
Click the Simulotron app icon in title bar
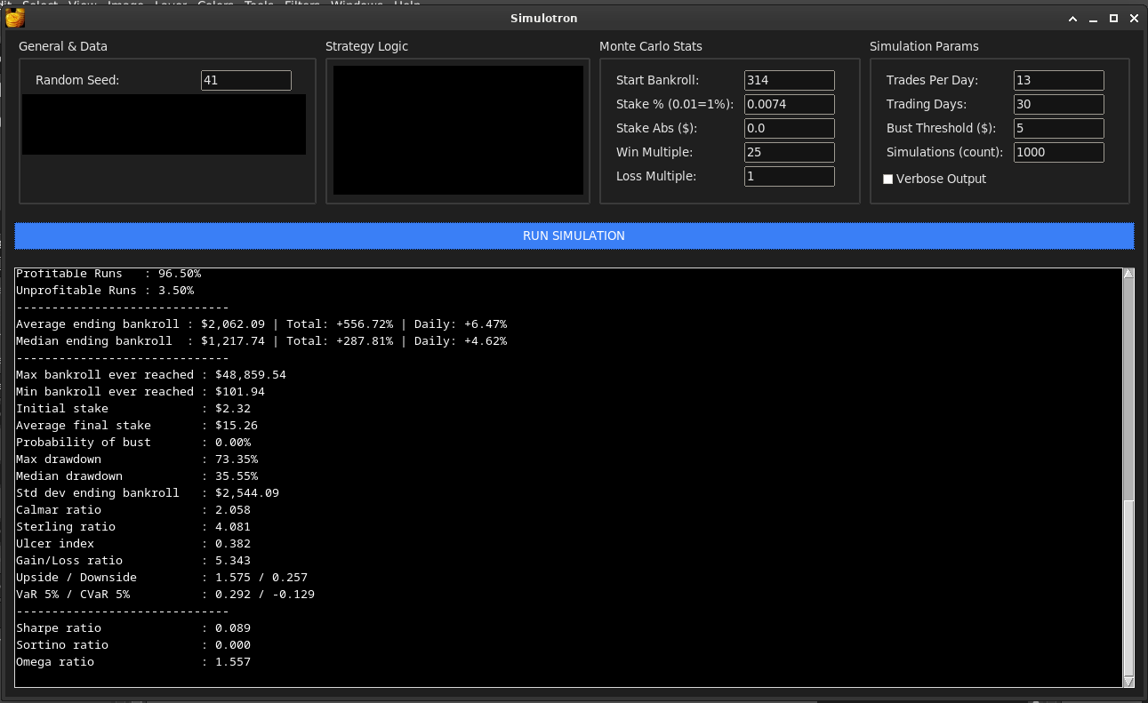point(14,18)
